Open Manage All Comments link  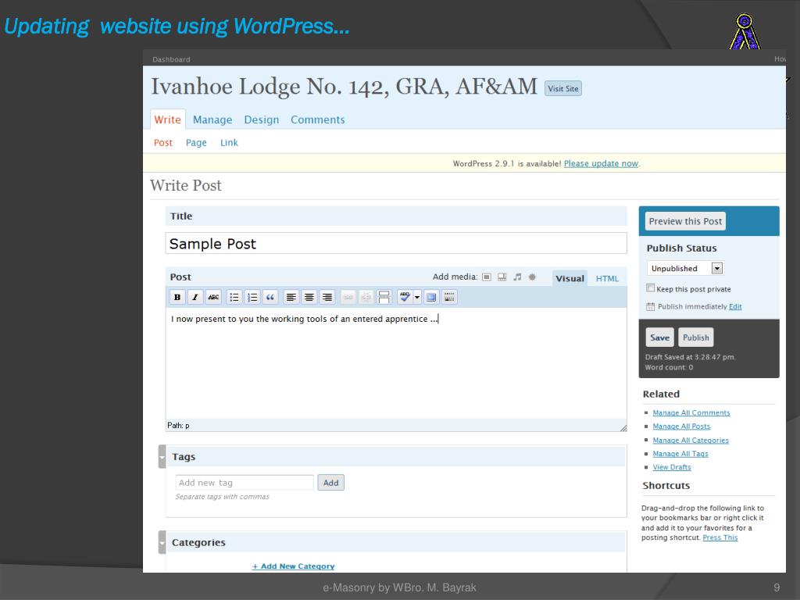point(691,412)
